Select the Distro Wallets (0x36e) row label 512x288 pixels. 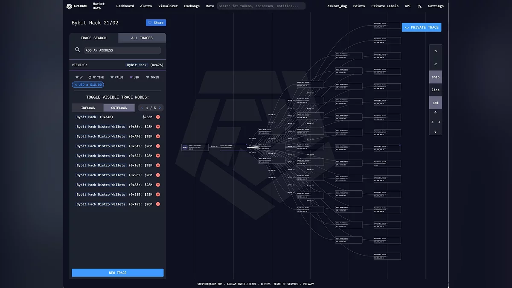pyautogui.click(x=109, y=127)
